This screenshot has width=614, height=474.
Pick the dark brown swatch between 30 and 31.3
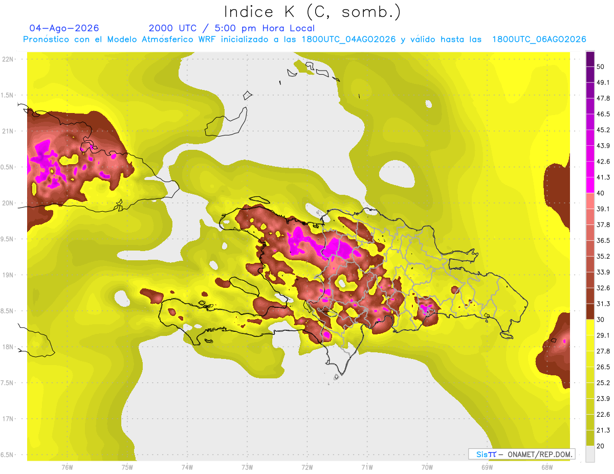coord(590,312)
